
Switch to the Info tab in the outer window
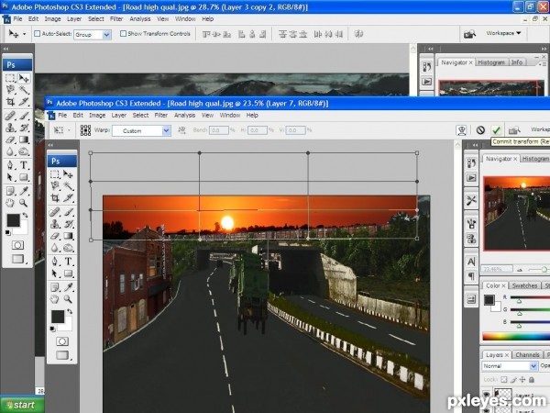(517, 62)
